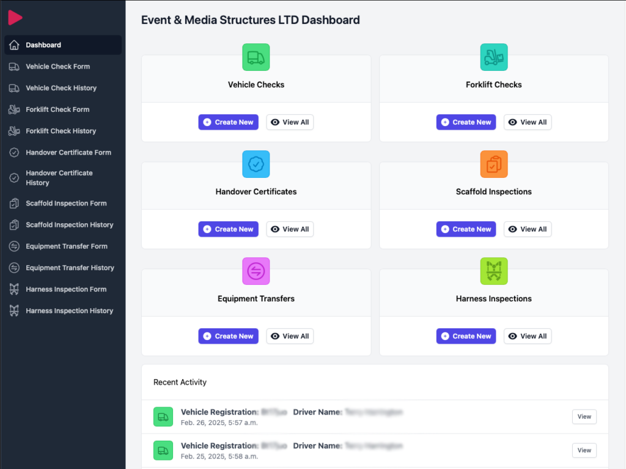Click the red play logo in sidebar

pyautogui.click(x=15, y=18)
